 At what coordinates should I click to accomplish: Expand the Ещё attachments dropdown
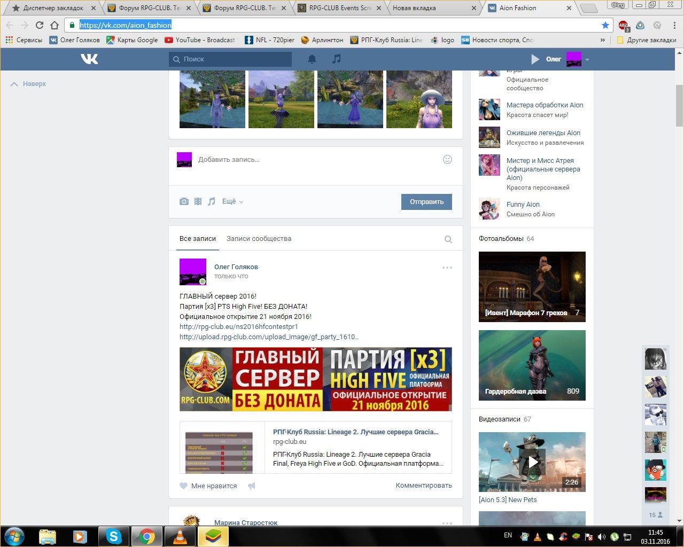[x=233, y=201]
